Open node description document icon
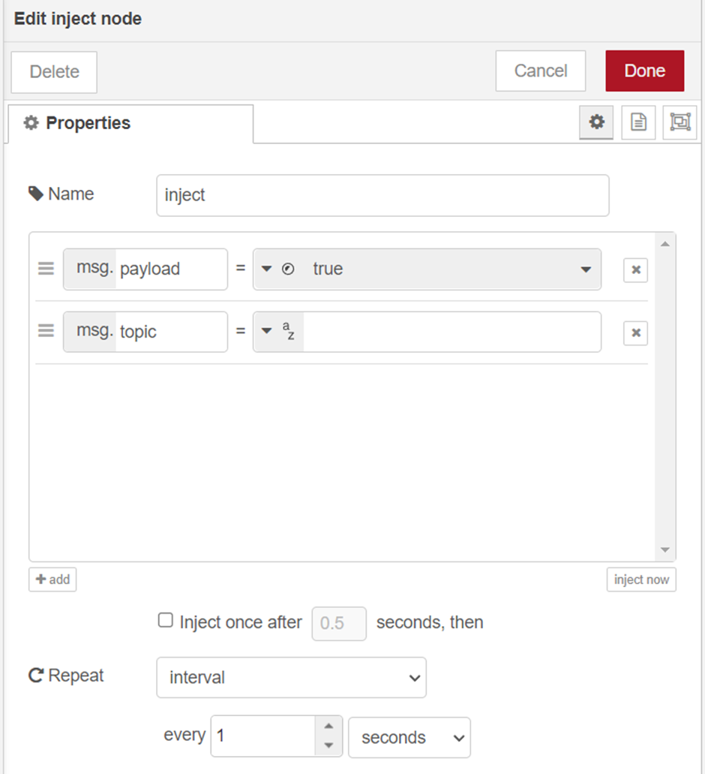This screenshot has height=774, width=705. pos(638,122)
